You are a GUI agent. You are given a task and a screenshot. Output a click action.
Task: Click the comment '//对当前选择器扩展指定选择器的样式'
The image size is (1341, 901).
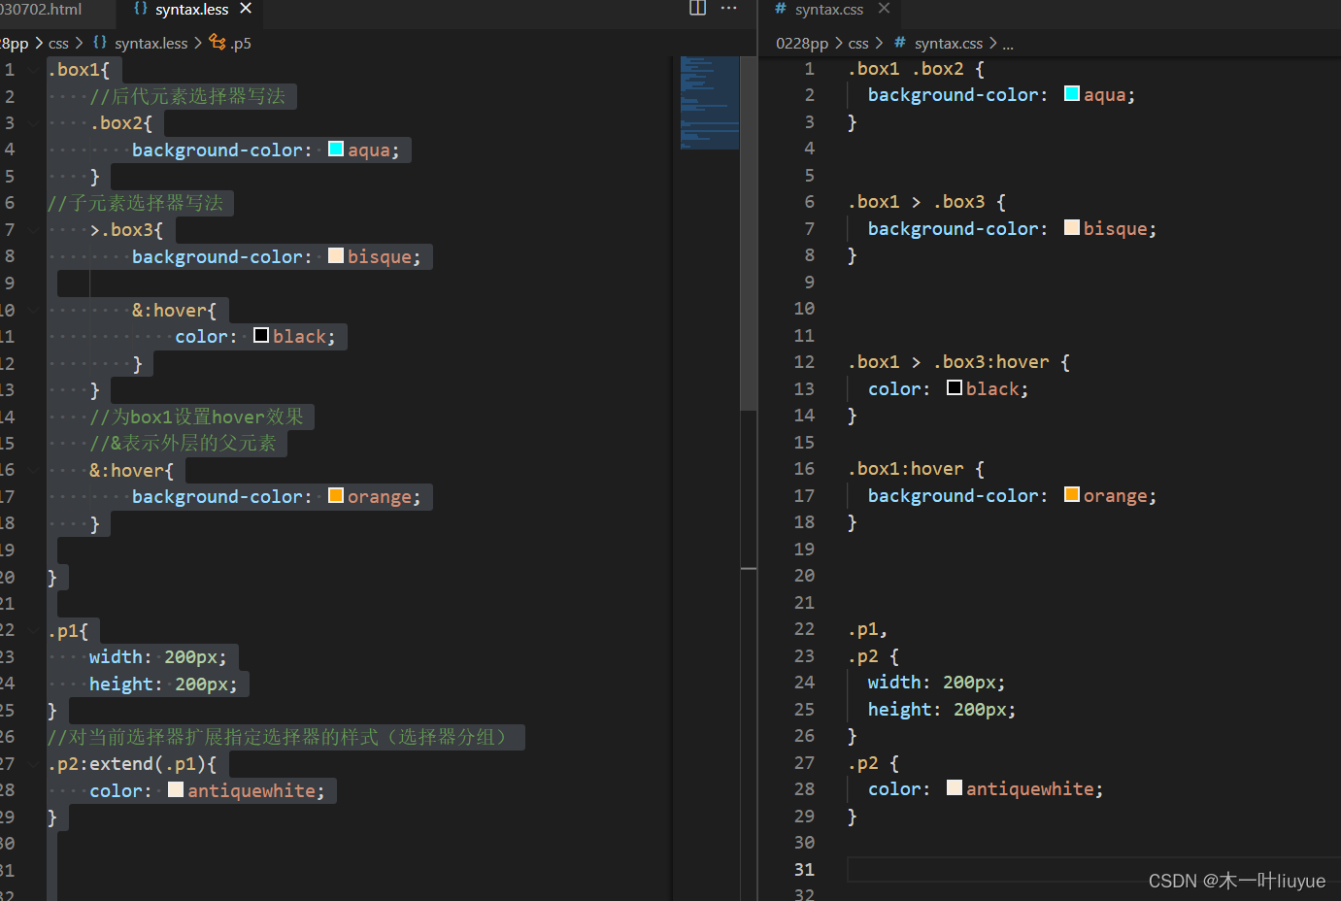(281, 738)
